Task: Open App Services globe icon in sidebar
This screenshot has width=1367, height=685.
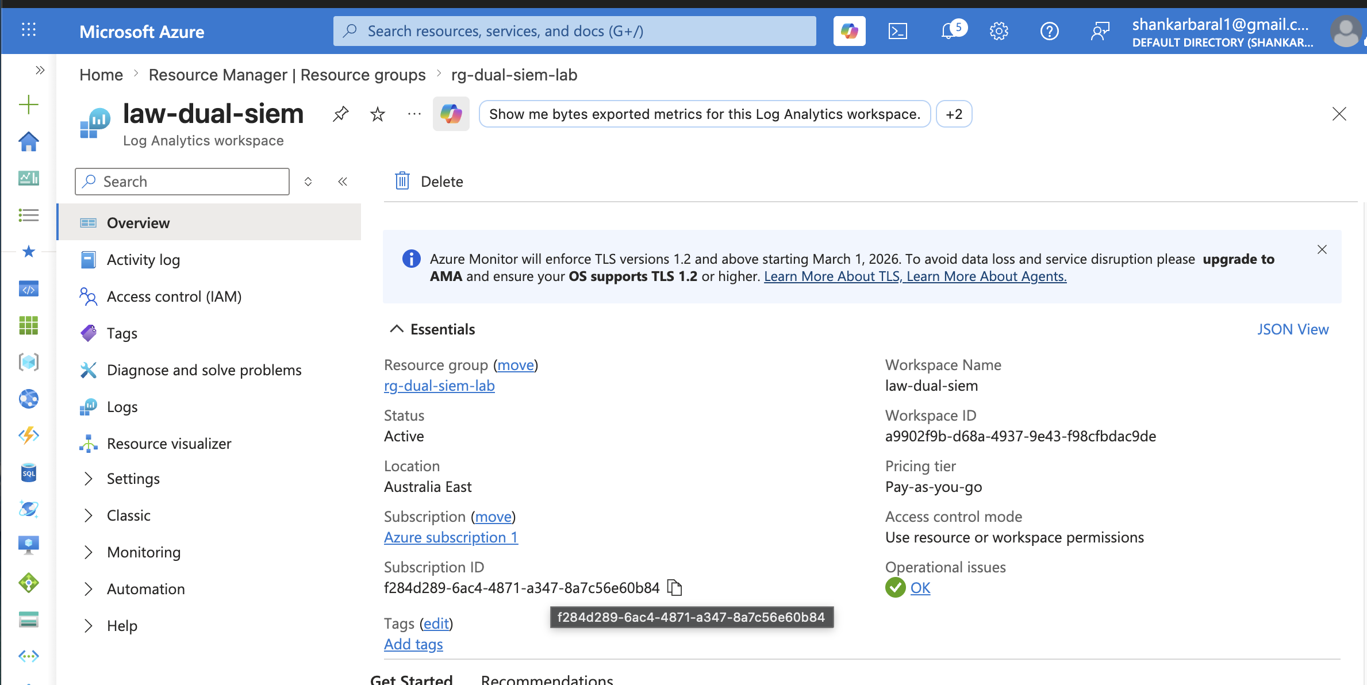Action: (29, 399)
